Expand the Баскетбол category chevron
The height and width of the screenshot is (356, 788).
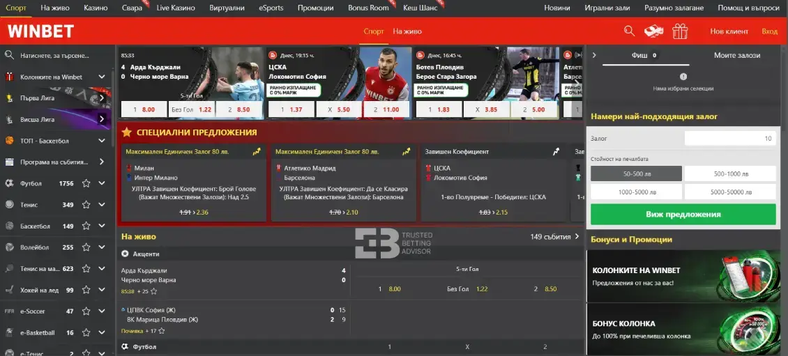pos(102,226)
